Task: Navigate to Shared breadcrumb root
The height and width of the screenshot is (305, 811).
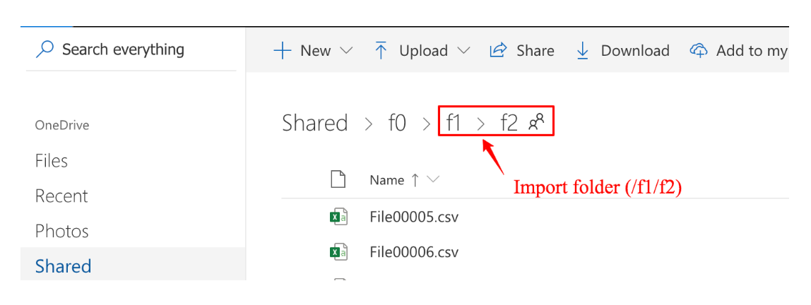Action: click(315, 123)
